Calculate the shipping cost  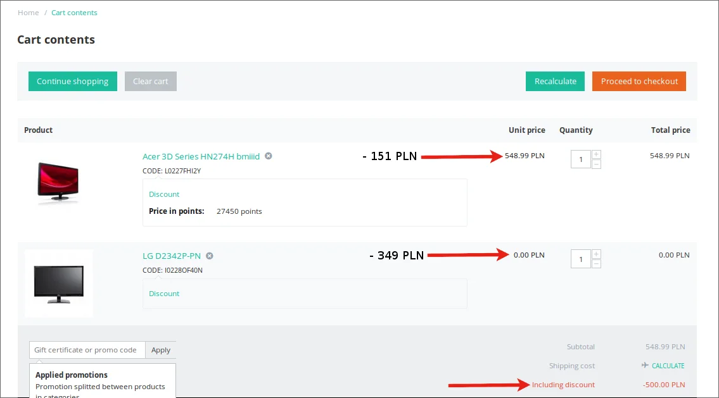668,366
